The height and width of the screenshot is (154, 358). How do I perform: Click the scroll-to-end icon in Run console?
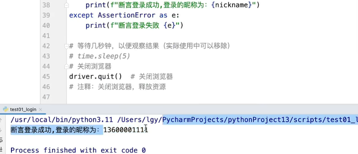[1, 149]
